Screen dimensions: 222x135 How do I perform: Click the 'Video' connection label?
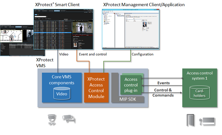(x=64, y=54)
